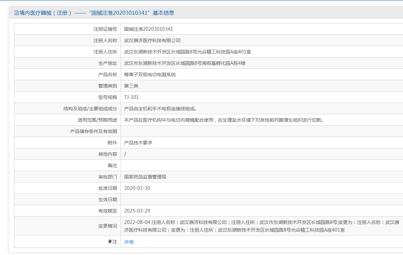Click model specification TJ-101

tap(131, 97)
